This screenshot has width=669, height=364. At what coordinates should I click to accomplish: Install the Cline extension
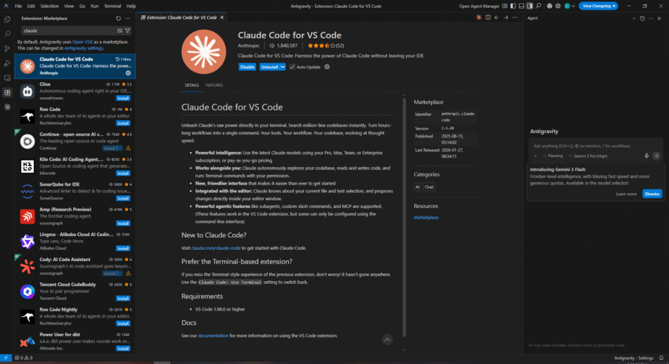pyautogui.click(x=123, y=99)
